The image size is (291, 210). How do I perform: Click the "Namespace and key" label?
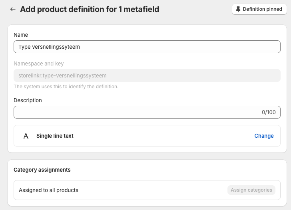click(x=38, y=63)
